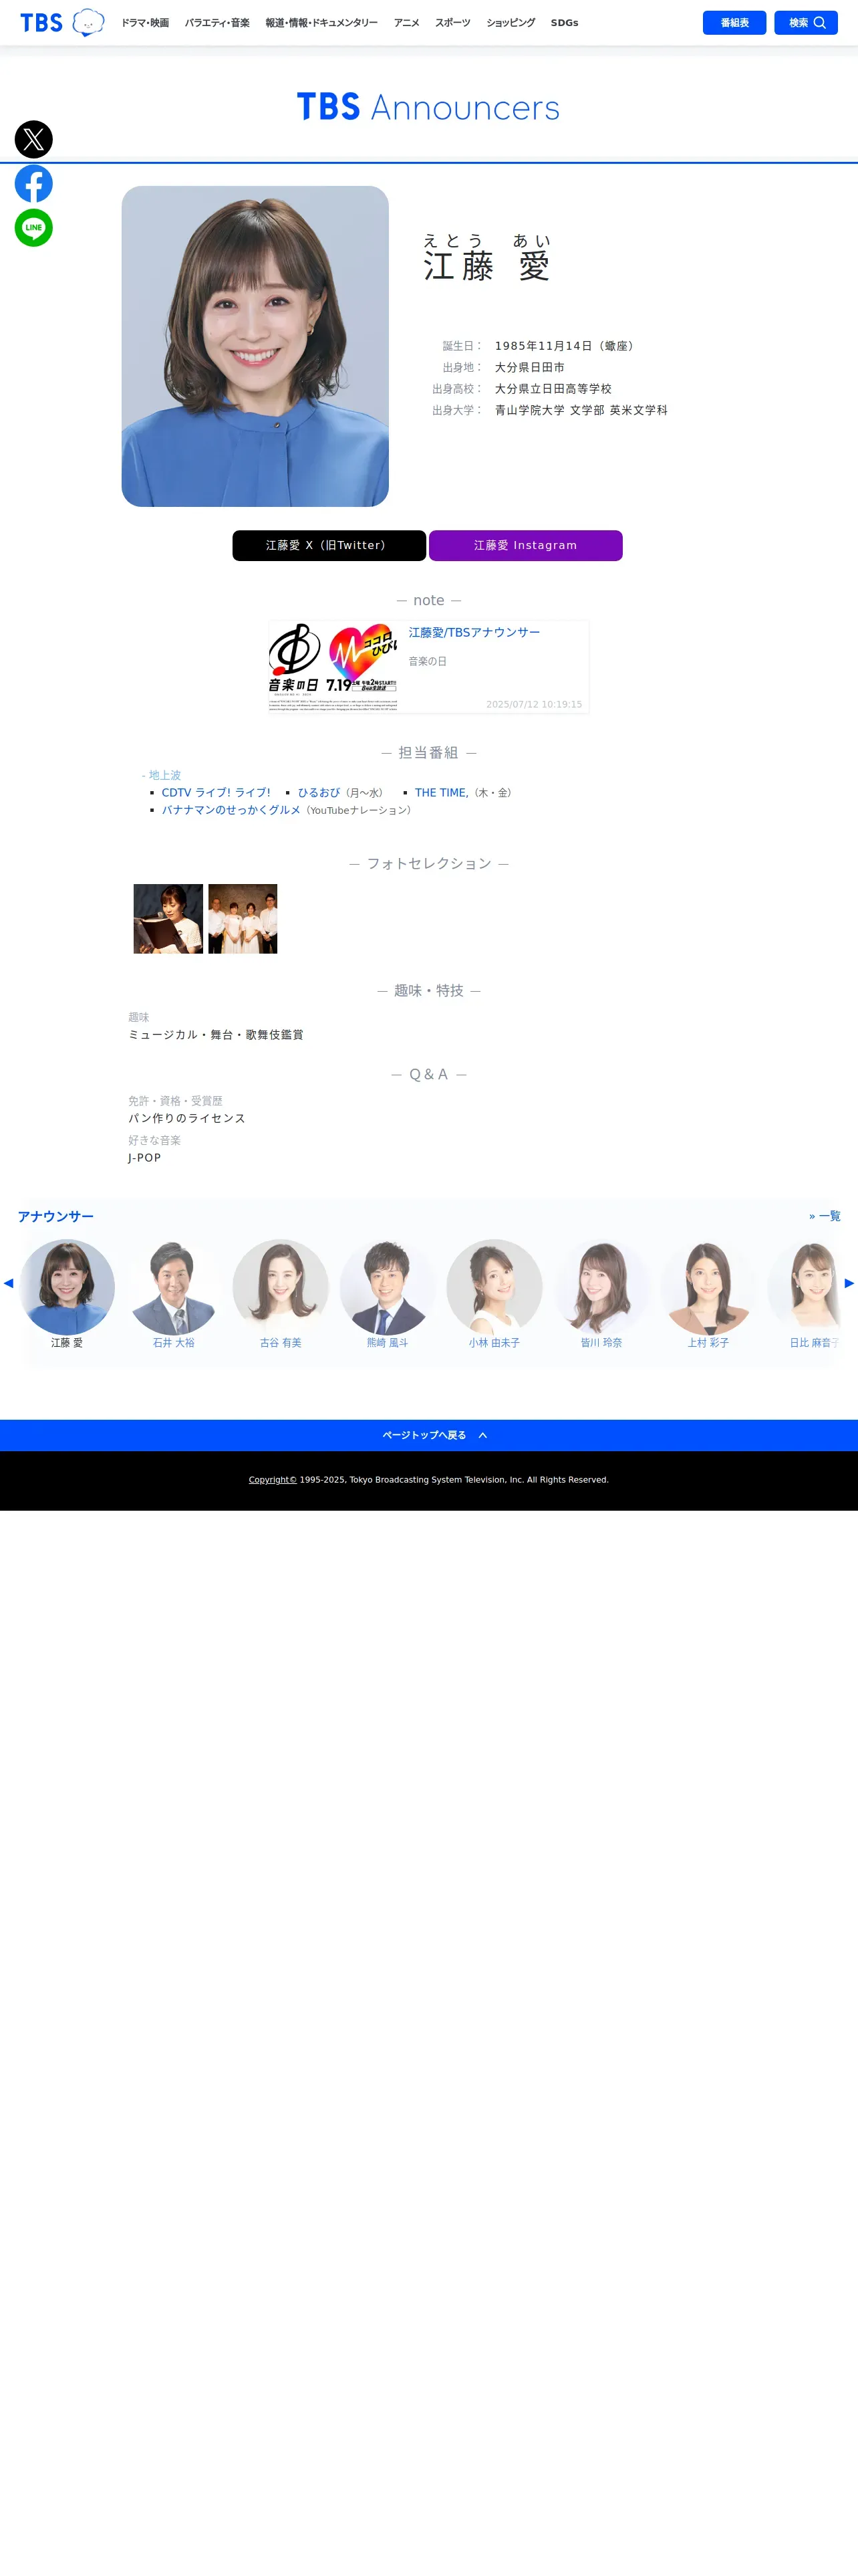Open ひるおび program link
Screen dimensions: 858x2576
click(x=319, y=793)
